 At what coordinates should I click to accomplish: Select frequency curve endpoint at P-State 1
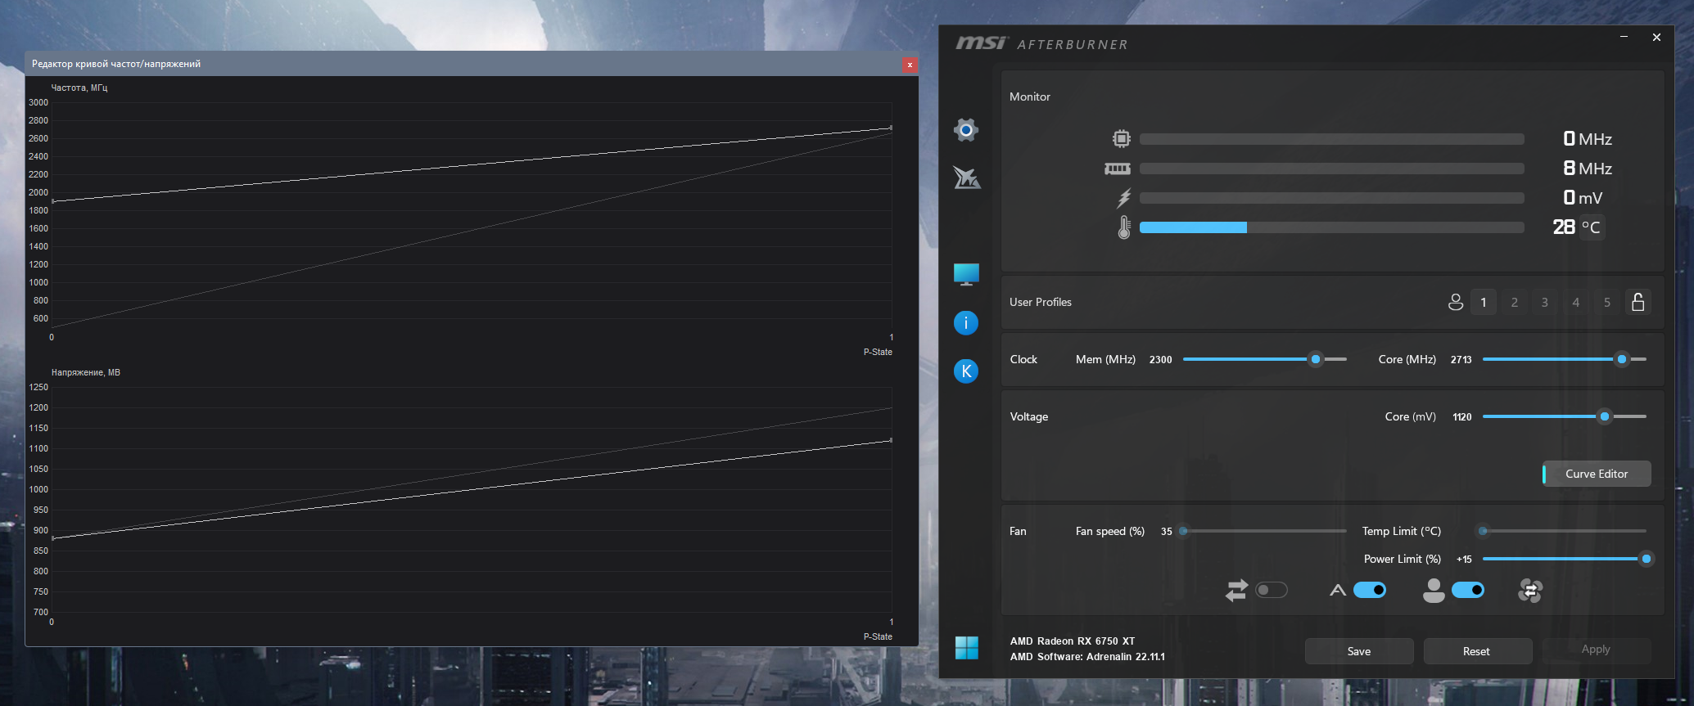pos(891,128)
